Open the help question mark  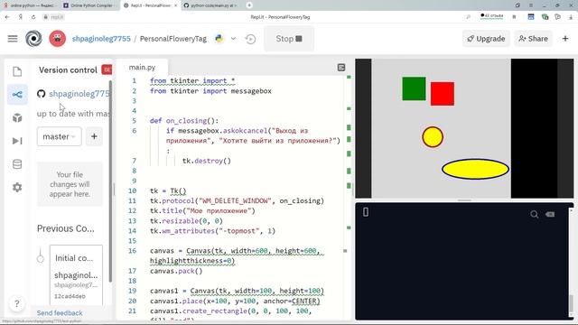coord(16,303)
